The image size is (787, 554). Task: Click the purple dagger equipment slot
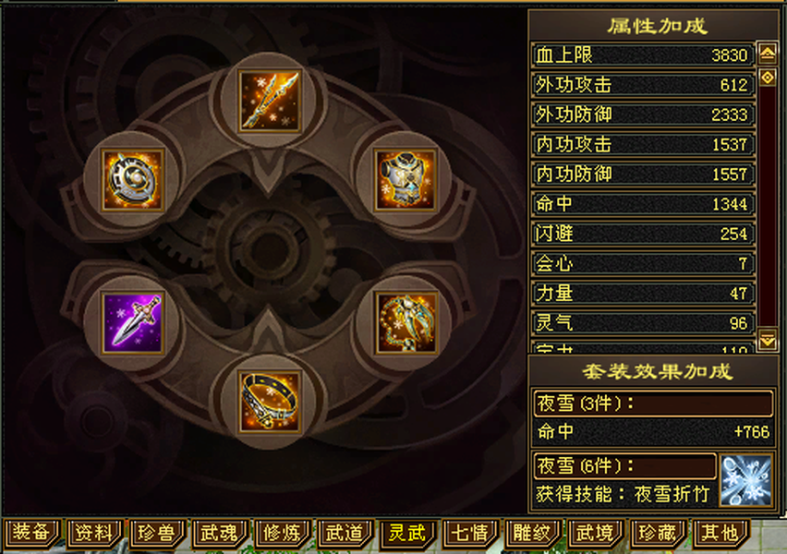[133, 323]
